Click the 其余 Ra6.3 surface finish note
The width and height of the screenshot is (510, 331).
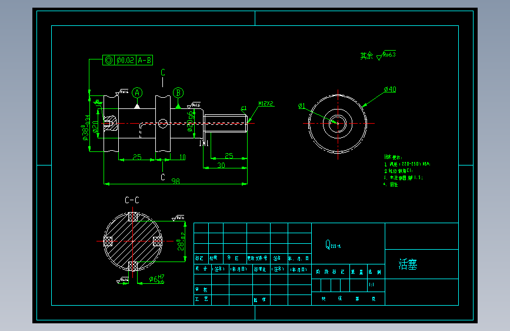tap(378, 56)
